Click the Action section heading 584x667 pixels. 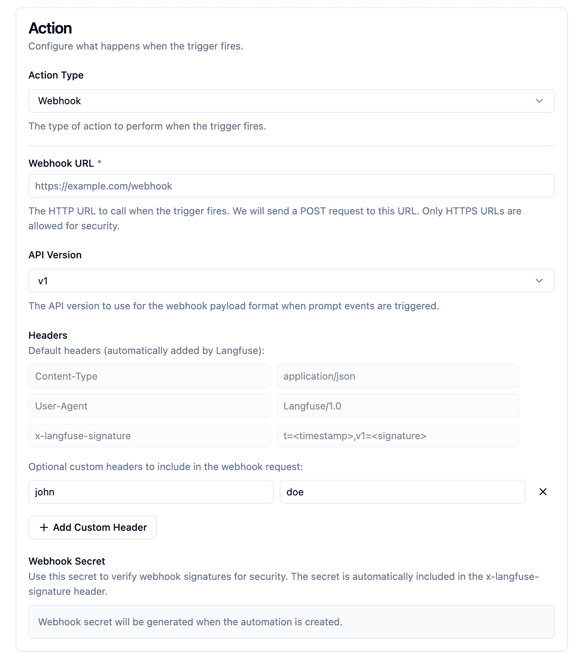(x=51, y=28)
